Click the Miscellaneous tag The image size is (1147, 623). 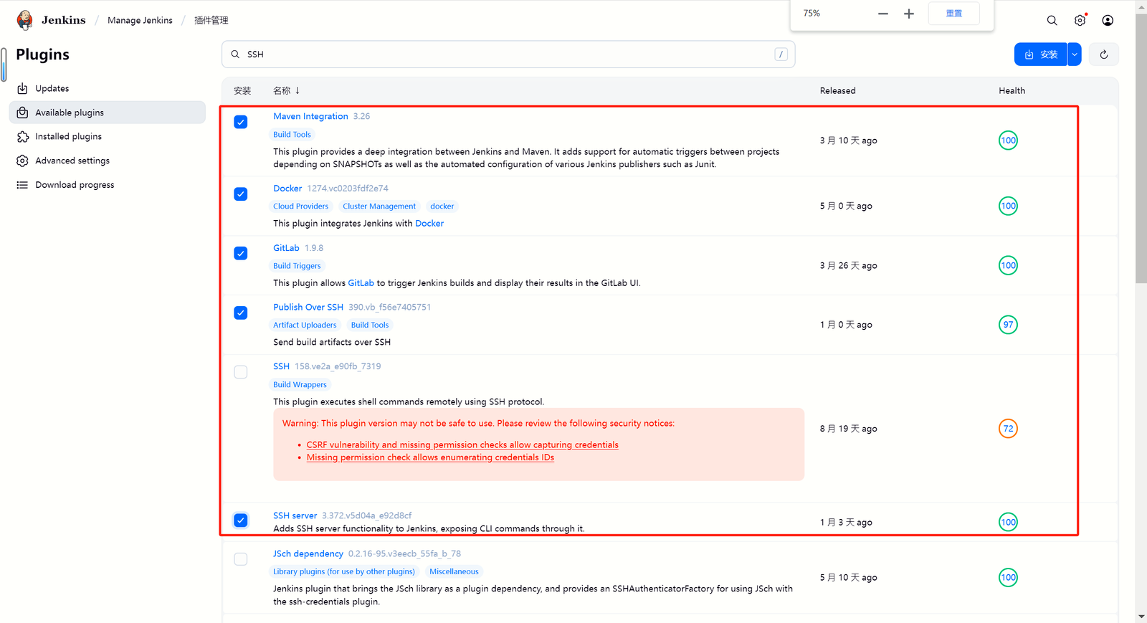coord(454,571)
